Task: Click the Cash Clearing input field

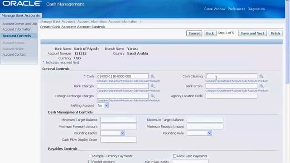Action: tap(231, 77)
